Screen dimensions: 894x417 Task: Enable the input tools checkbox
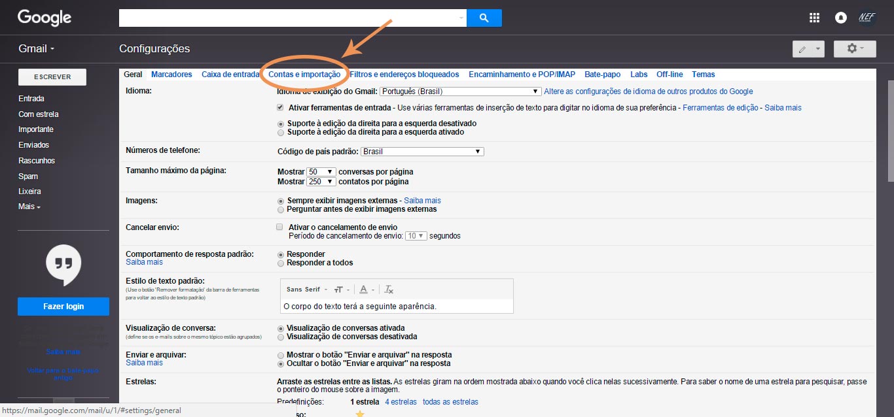coord(280,107)
